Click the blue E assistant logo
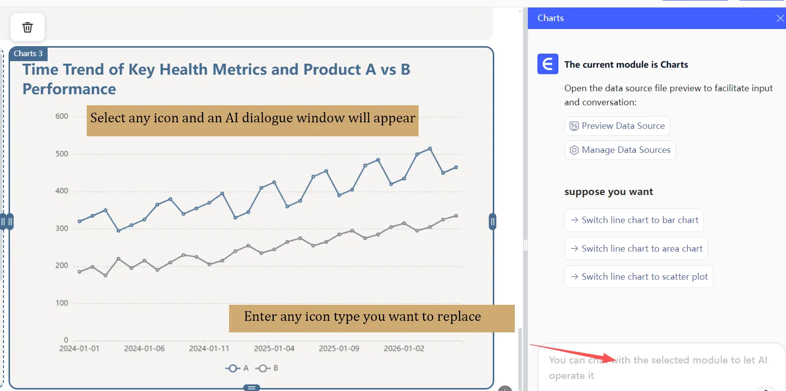 tap(547, 64)
